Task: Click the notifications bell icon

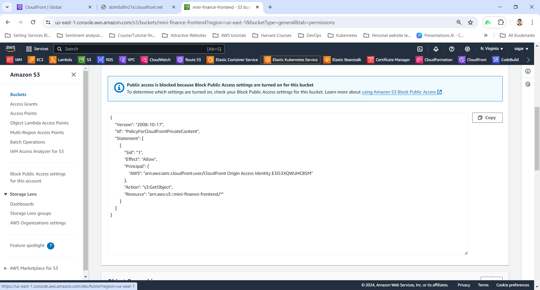Action: (436, 49)
